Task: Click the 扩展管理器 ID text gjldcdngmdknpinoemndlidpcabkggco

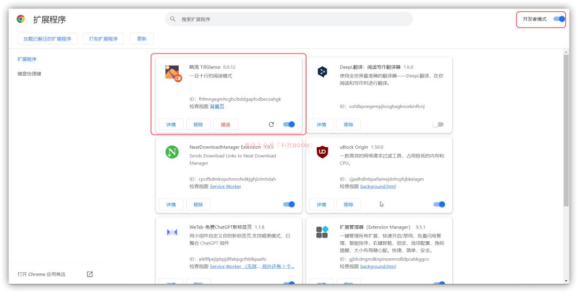Action: click(389, 259)
